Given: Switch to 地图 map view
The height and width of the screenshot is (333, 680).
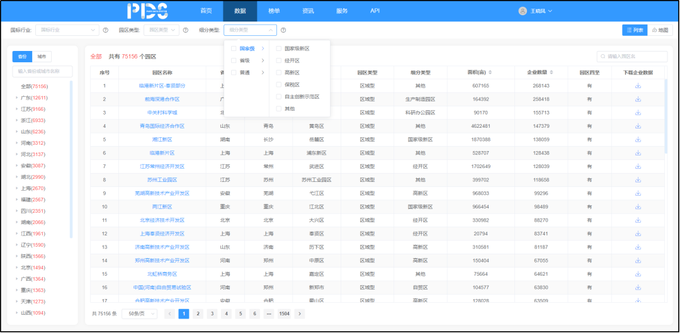Looking at the screenshot, I should click(660, 30).
